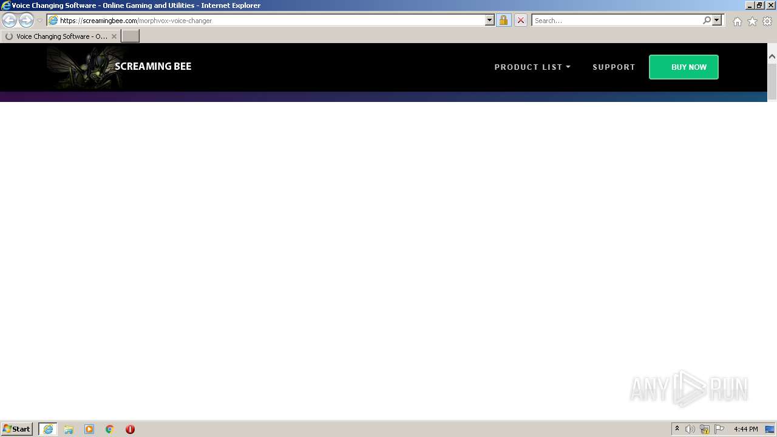Click the magnifier search icon
Viewport: 777px width, 437px height.
pyautogui.click(x=707, y=21)
